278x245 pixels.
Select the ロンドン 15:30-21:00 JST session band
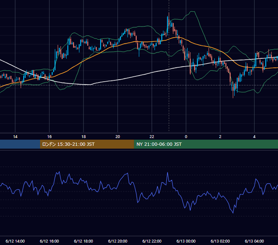click(87, 144)
